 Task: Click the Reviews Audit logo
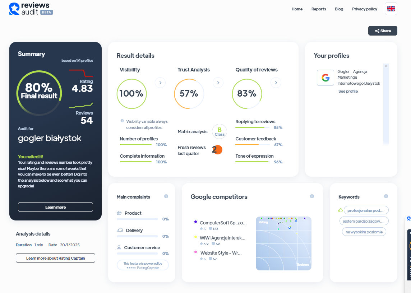click(31, 9)
